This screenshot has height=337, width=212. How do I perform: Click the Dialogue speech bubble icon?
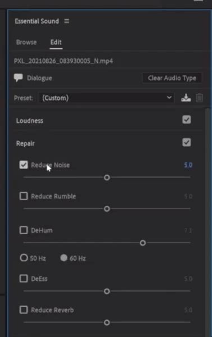point(19,78)
